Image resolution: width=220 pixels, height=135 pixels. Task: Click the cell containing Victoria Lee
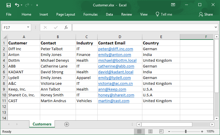tap(58, 84)
